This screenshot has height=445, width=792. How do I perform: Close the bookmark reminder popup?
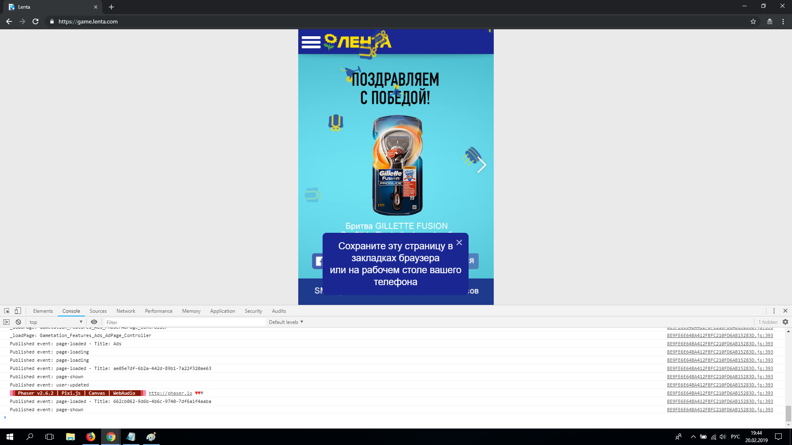(x=459, y=243)
